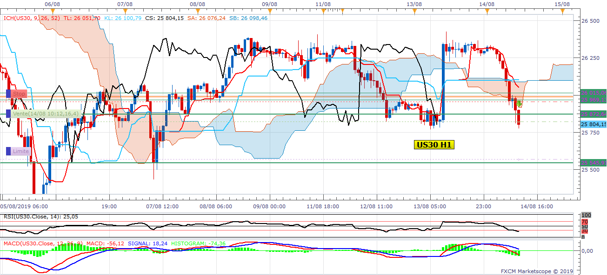Click the green sell arrow on chart
This screenshot has width=607, height=275.
point(520,104)
